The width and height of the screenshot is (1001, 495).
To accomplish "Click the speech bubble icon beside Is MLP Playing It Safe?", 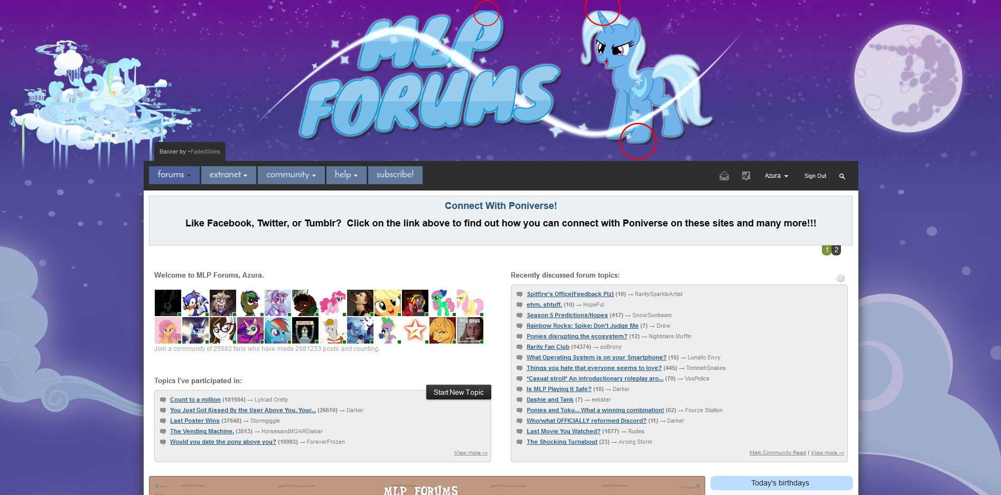I will click(x=520, y=389).
